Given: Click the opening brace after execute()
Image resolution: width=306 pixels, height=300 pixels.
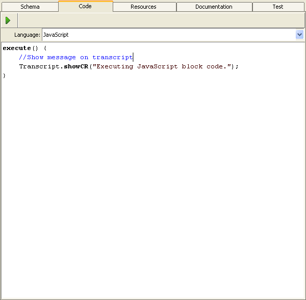Looking at the screenshot, I should point(45,48).
